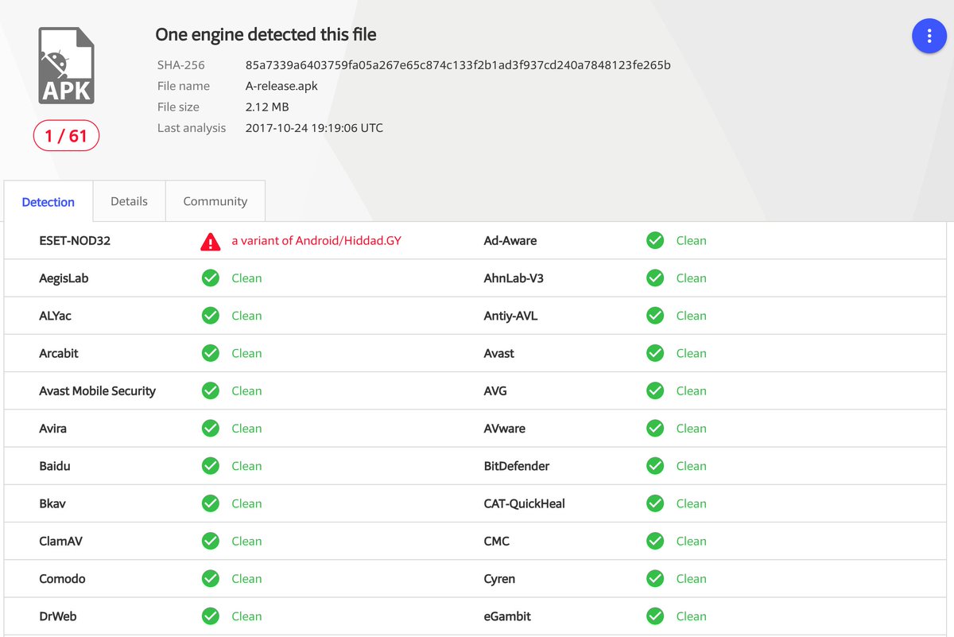Click the AVware engine name
Image resolution: width=954 pixels, height=637 pixels.
[x=505, y=429]
